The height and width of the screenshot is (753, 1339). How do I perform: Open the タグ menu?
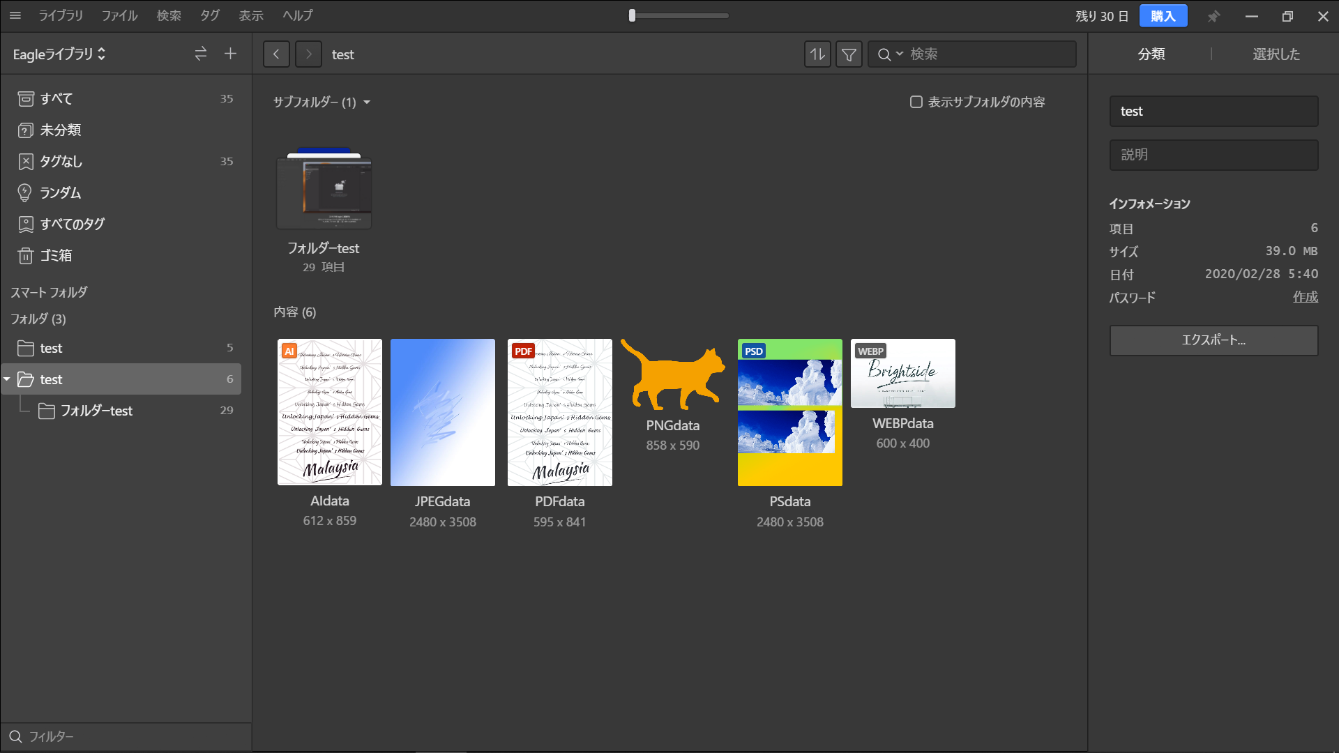pos(210,15)
